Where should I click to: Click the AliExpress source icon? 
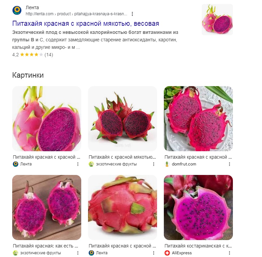[x=167, y=253]
